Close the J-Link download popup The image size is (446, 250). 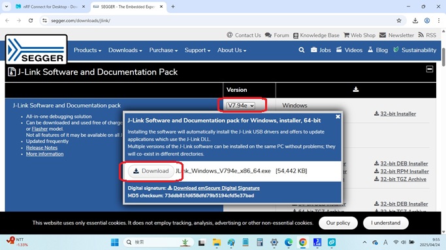coord(338,117)
